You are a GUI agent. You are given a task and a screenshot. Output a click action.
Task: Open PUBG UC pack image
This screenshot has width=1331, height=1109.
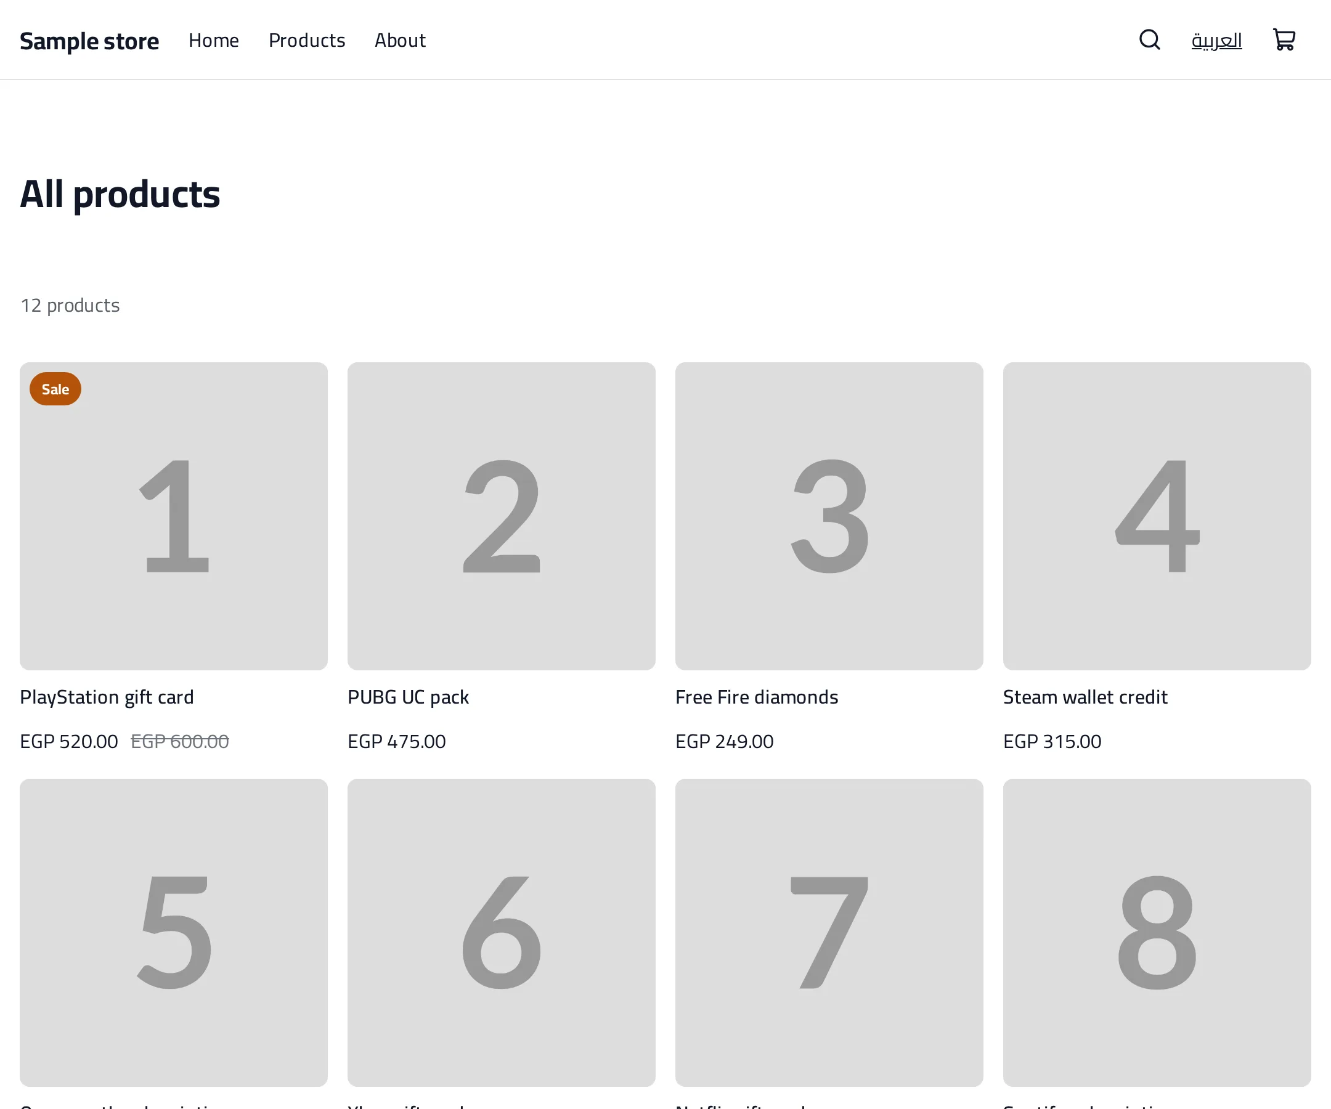click(502, 516)
